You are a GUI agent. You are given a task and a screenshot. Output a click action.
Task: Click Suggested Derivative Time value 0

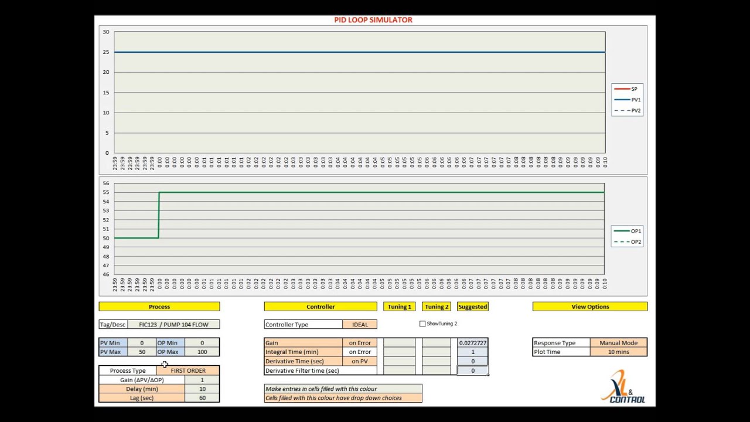pos(472,361)
